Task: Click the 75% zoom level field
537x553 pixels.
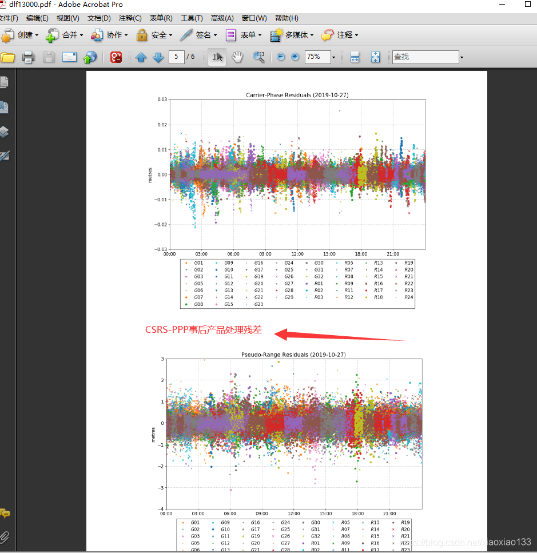Action: click(318, 57)
